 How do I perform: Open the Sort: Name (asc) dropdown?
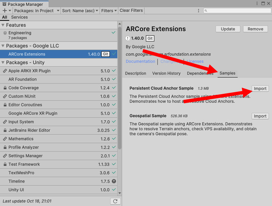point(80,11)
